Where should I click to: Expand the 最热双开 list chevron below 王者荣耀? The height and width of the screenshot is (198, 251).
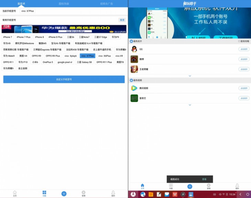[x=189, y=76]
